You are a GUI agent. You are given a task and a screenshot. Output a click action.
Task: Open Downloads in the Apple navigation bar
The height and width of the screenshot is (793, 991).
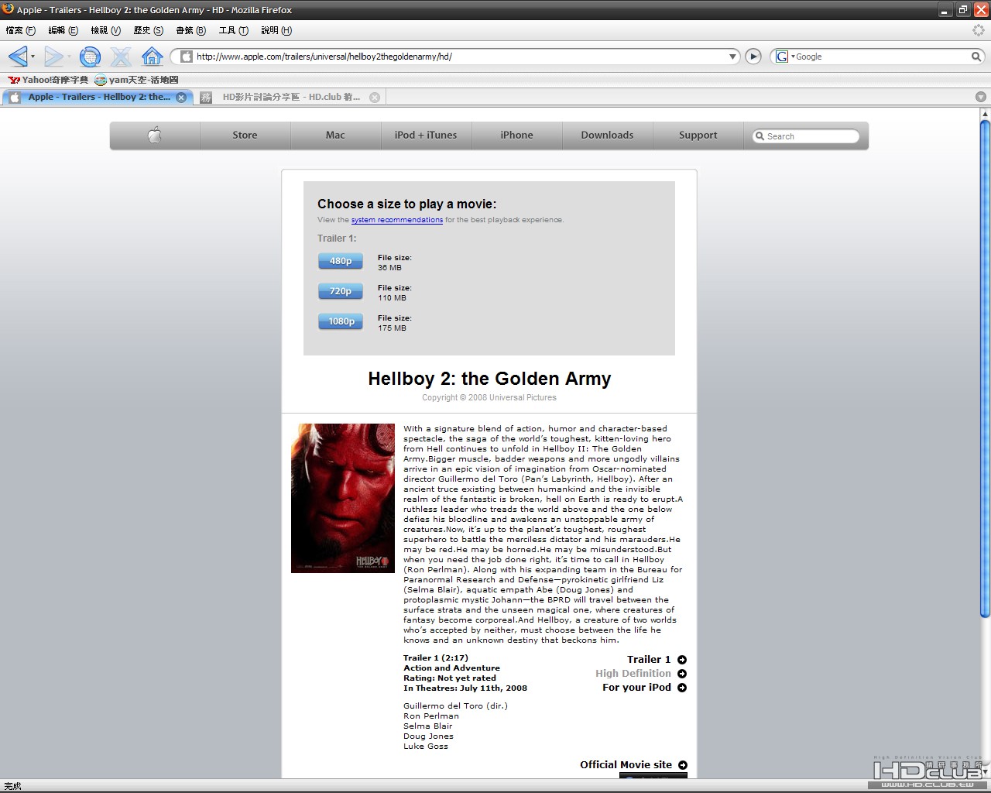coord(607,136)
